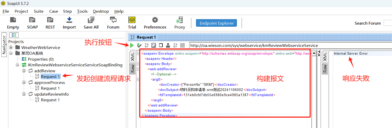Click the Internal Server Error response text
The image size is (392, 128).
coord(351,53)
